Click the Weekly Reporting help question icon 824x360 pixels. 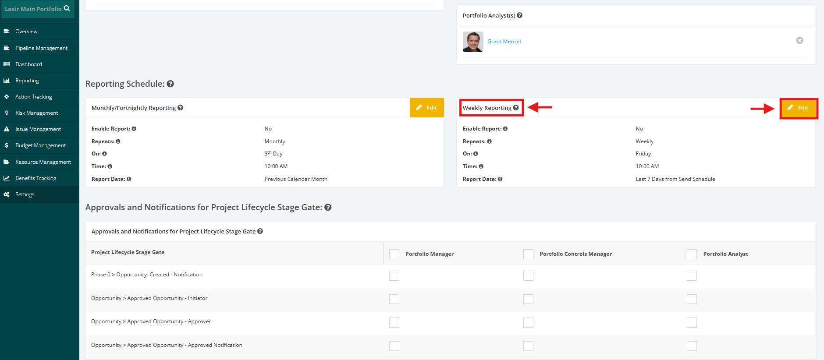(x=516, y=108)
